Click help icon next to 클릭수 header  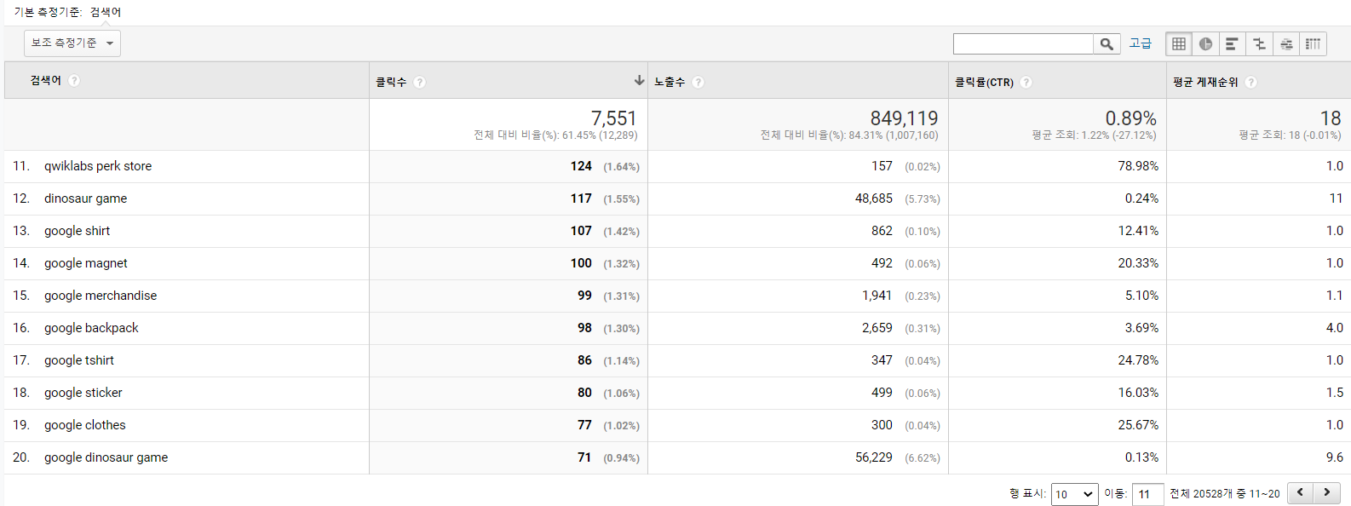click(x=419, y=82)
